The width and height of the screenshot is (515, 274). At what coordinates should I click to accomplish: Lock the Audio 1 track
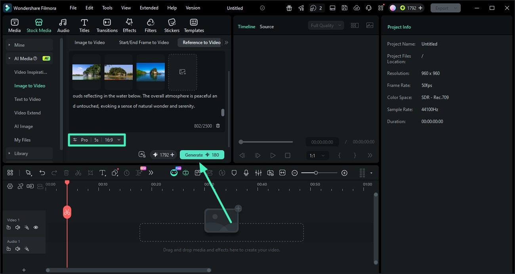(x=9, y=249)
